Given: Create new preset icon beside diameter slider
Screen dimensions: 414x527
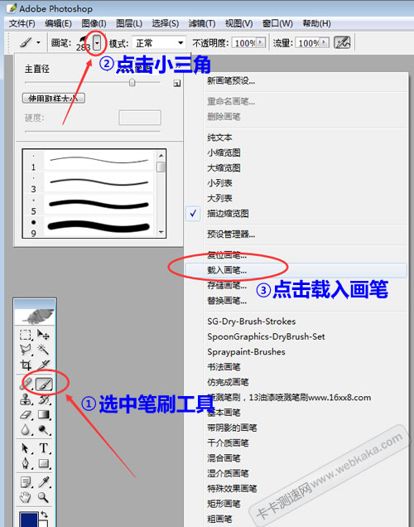Looking at the screenshot, I should coord(177,84).
